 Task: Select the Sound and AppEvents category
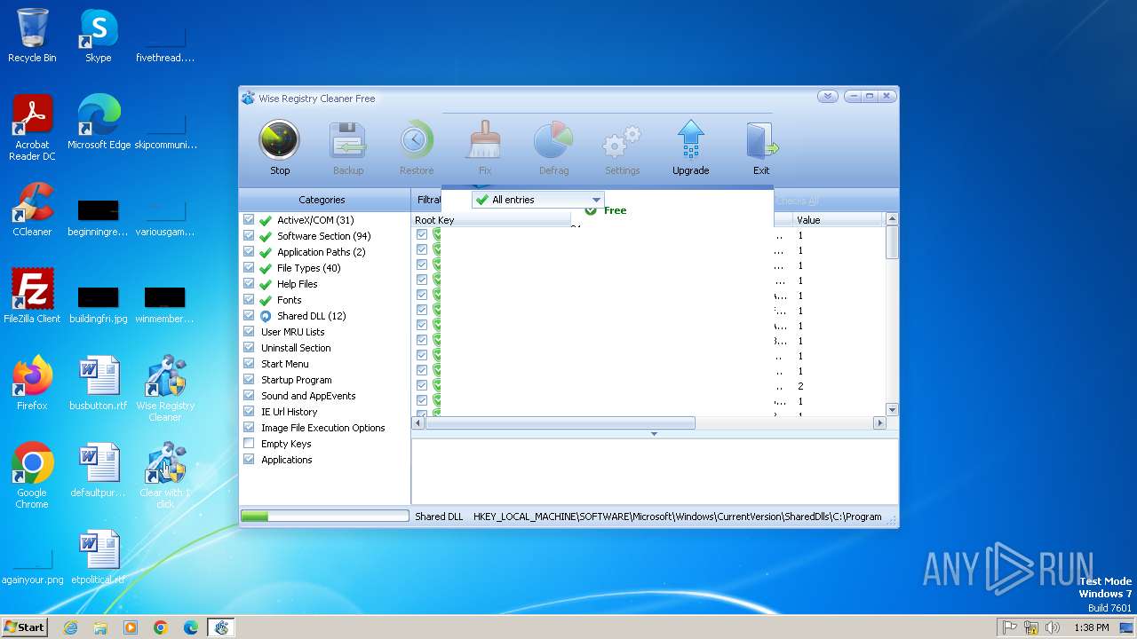pos(308,396)
